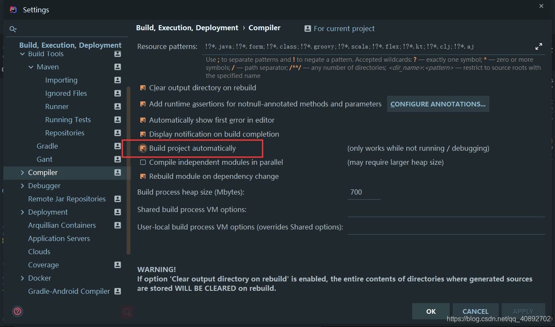
Task: Select Repositories under Maven
Action: point(65,133)
